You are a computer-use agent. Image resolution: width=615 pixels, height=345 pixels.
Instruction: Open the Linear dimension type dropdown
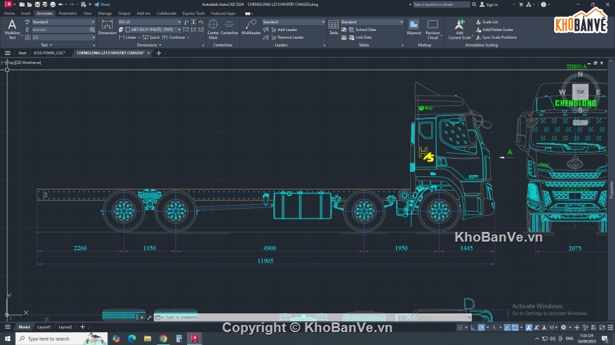point(139,37)
